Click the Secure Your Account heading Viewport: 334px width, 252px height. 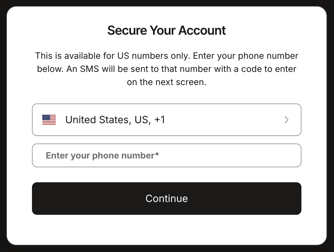point(167,30)
